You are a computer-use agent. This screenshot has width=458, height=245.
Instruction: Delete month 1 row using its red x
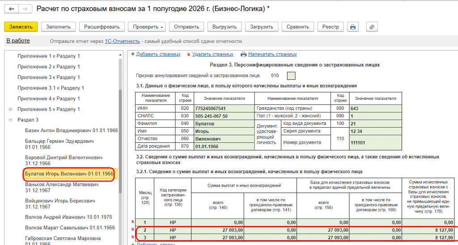(132, 222)
